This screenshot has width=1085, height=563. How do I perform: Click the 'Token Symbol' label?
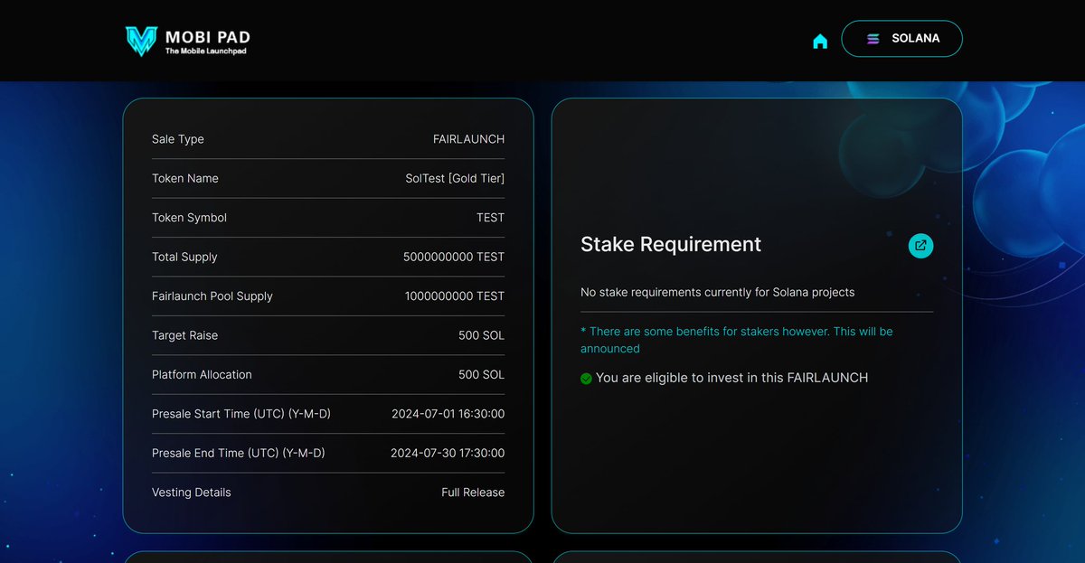(189, 218)
